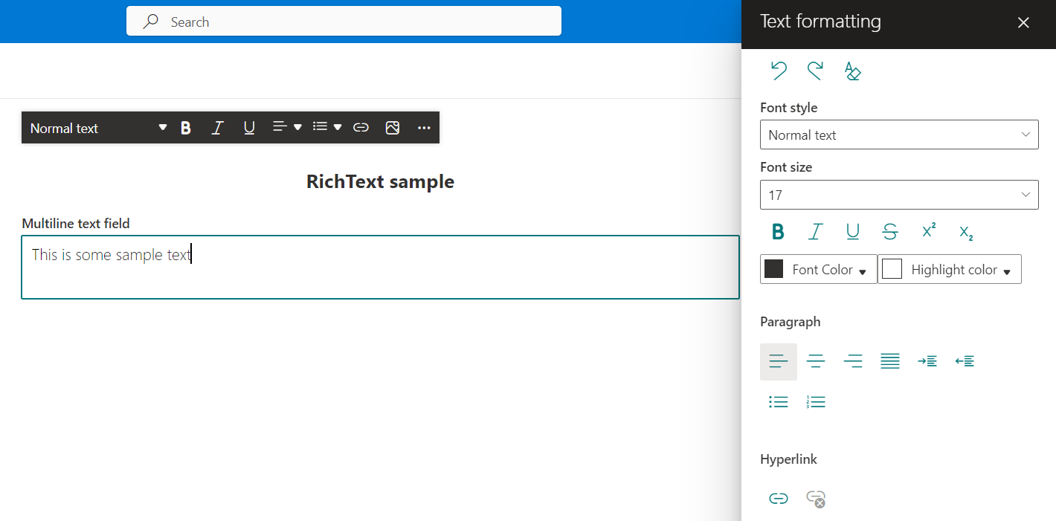Enable italic in the toolbar
This screenshot has width=1056, height=521.
click(217, 127)
